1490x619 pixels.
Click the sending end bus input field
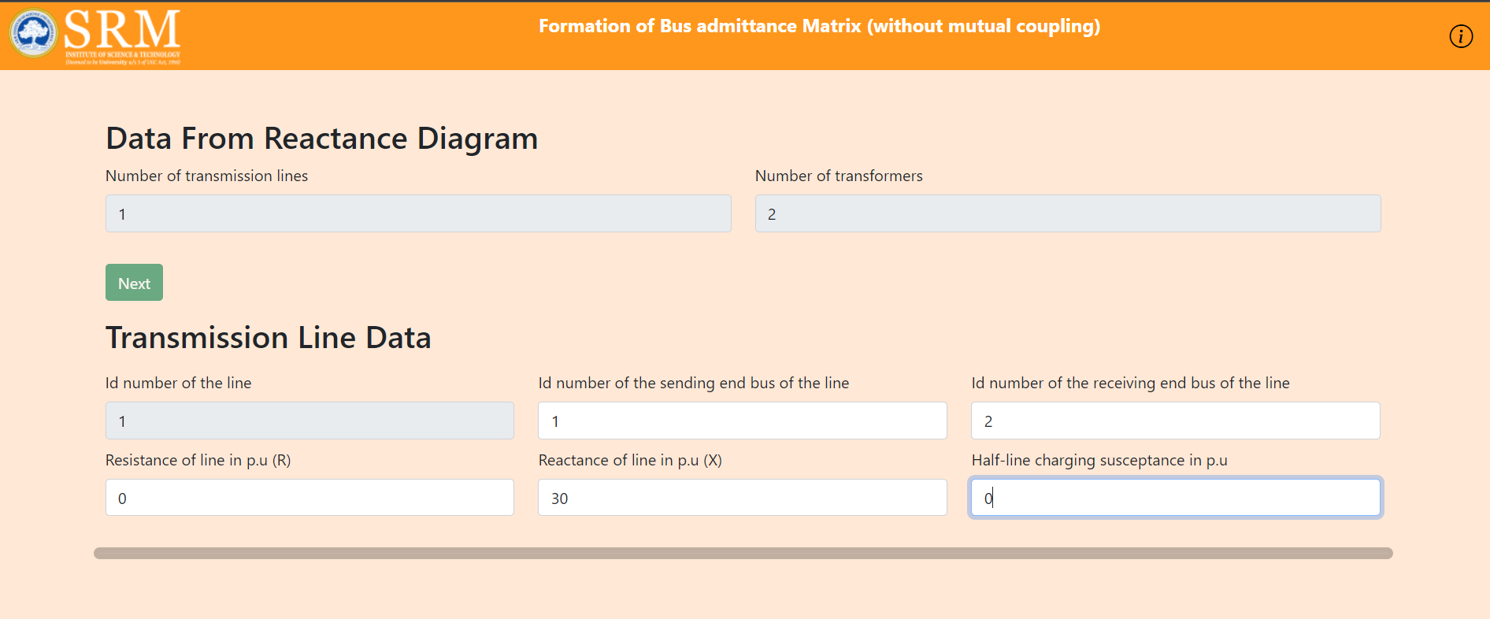(x=743, y=421)
